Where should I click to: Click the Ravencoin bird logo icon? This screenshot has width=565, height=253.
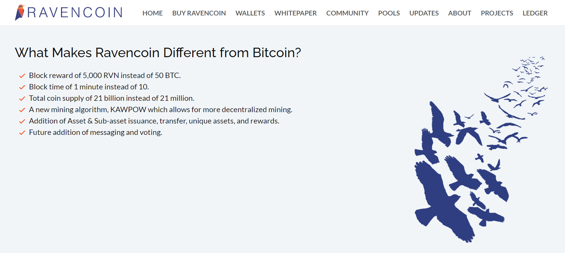[20, 13]
